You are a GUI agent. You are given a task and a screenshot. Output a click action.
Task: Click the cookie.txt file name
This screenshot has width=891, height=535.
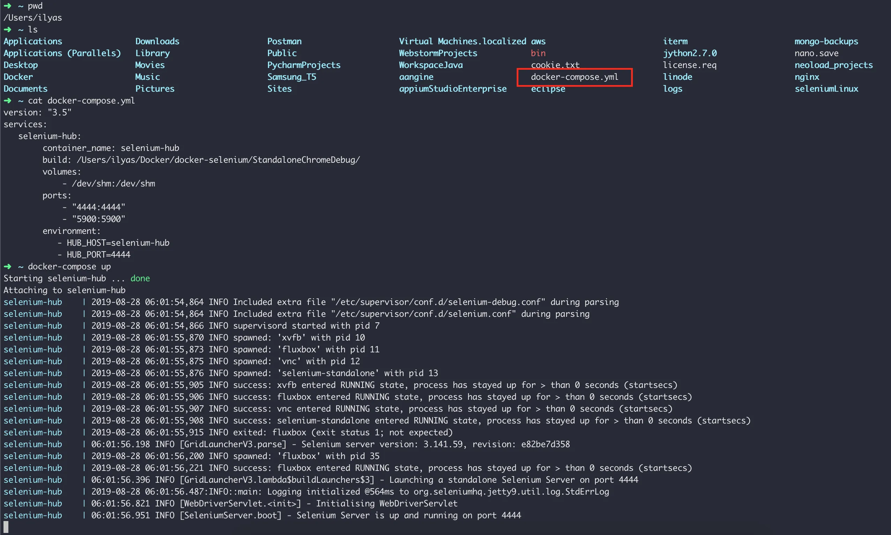(x=555, y=65)
